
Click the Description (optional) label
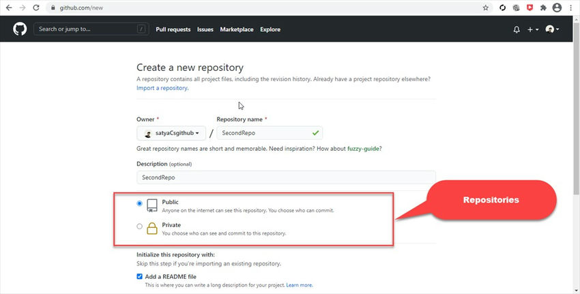click(x=164, y=164)
